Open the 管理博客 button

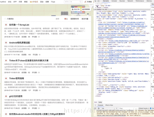pyautogui.click(x=86, y=9)
